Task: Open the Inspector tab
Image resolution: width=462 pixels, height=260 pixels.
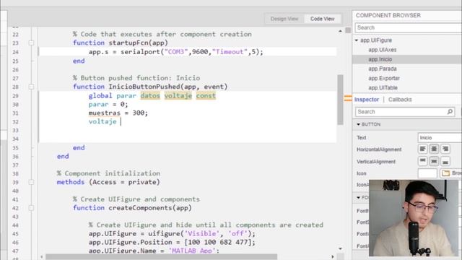Action: tap(367, 100)
